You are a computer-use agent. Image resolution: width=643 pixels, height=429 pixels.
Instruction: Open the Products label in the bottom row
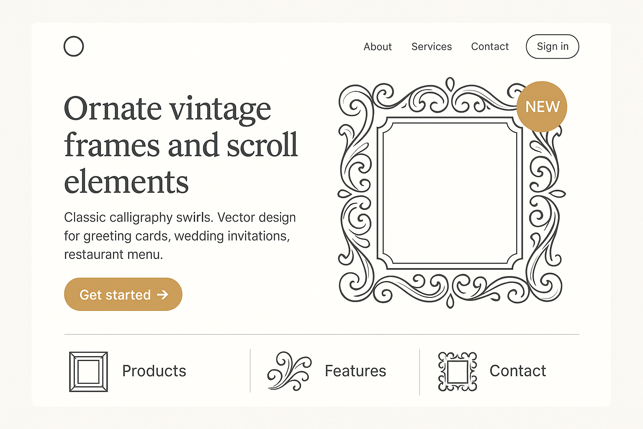(154, 371)
